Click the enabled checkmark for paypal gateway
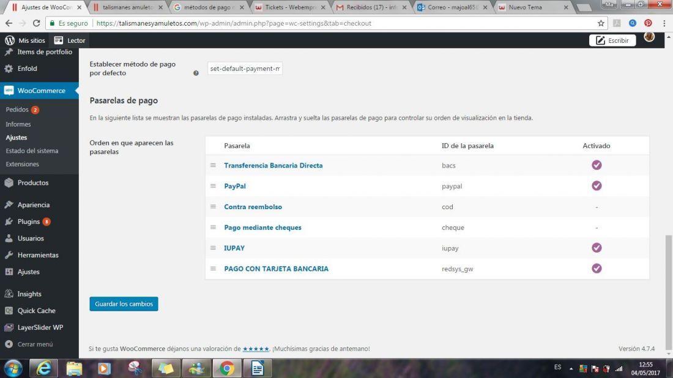The width and height of the screenshot is (673, 378). tap(597, 185)
